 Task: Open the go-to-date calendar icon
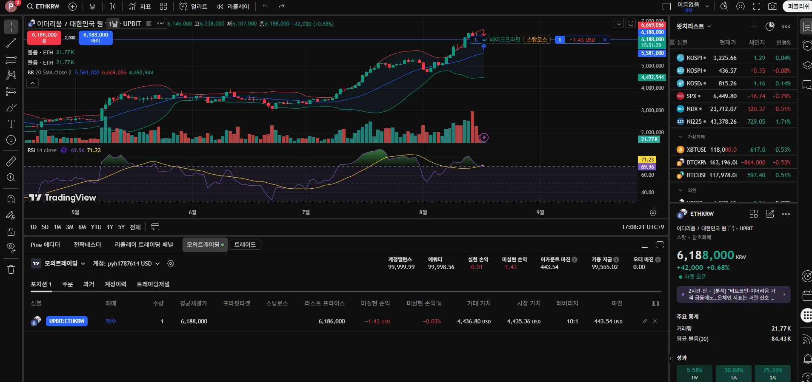pyautogui.click(x=155, y=227)
